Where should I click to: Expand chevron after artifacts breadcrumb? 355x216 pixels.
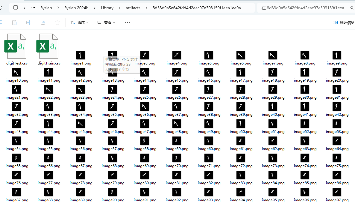click(x=146, y=8)
